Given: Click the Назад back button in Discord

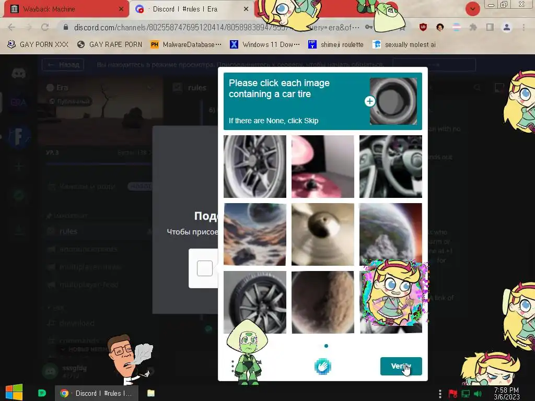Looking at the screenshot, I should (63, 65).
